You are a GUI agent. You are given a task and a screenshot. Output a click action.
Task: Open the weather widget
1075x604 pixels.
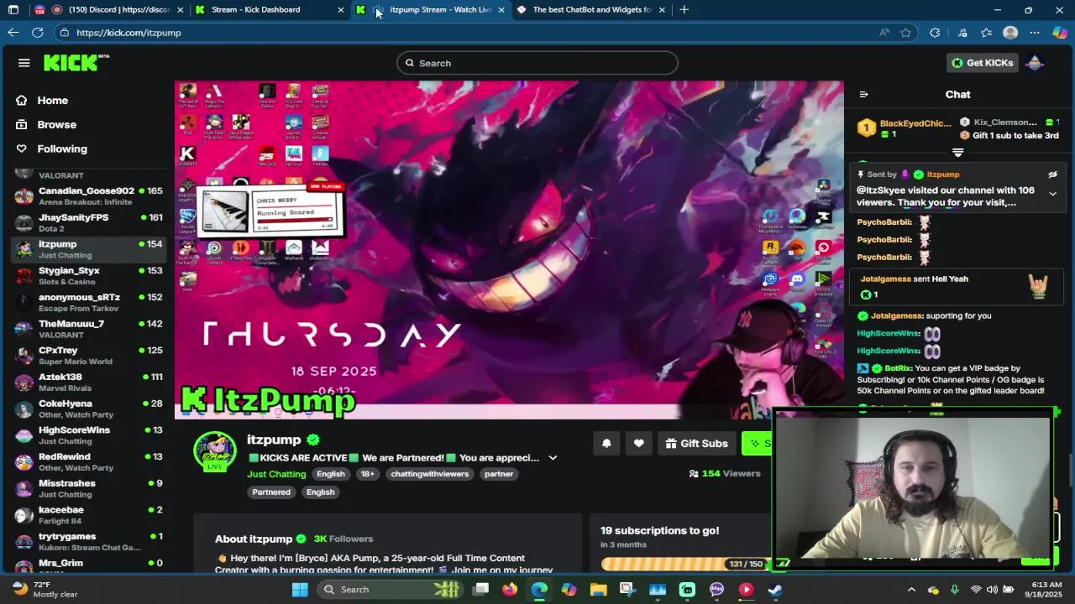[46, 589]
